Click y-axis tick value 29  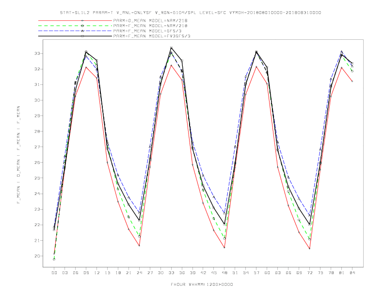37,115
